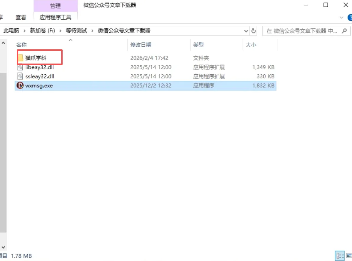Click the wxmsg.exe application icon
This screenshot has height=261, width=352.
click(x=20, y=86)
